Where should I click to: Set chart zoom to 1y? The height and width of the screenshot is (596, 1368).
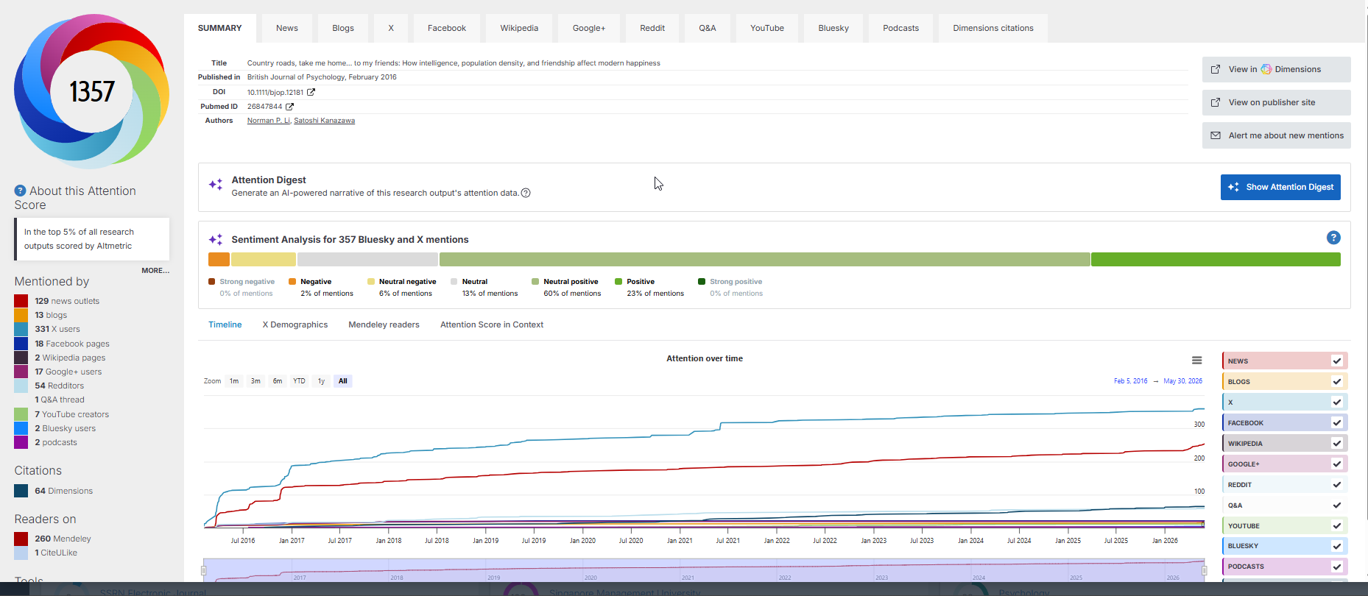tap(321, 381)
